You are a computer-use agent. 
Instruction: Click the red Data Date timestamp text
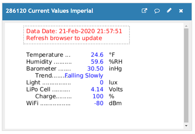(74, 31)
